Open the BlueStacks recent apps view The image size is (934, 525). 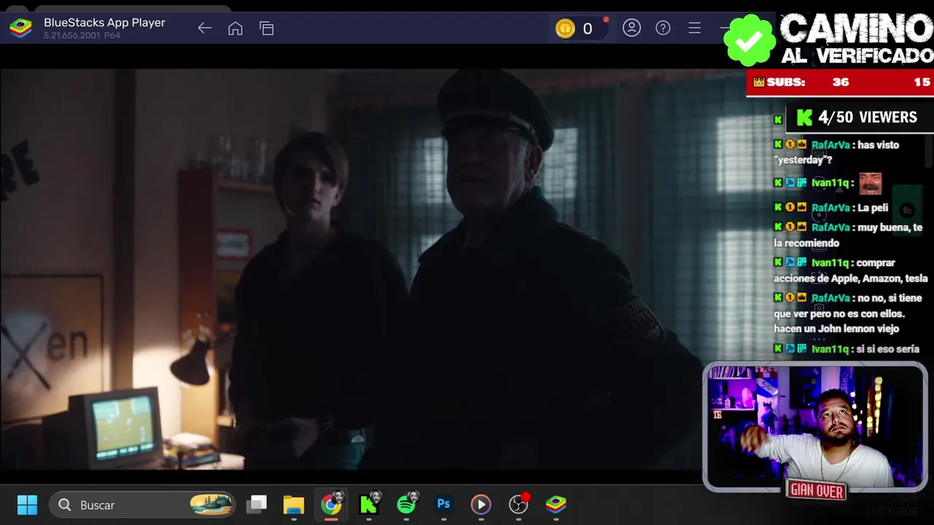(x=266, y=28)
